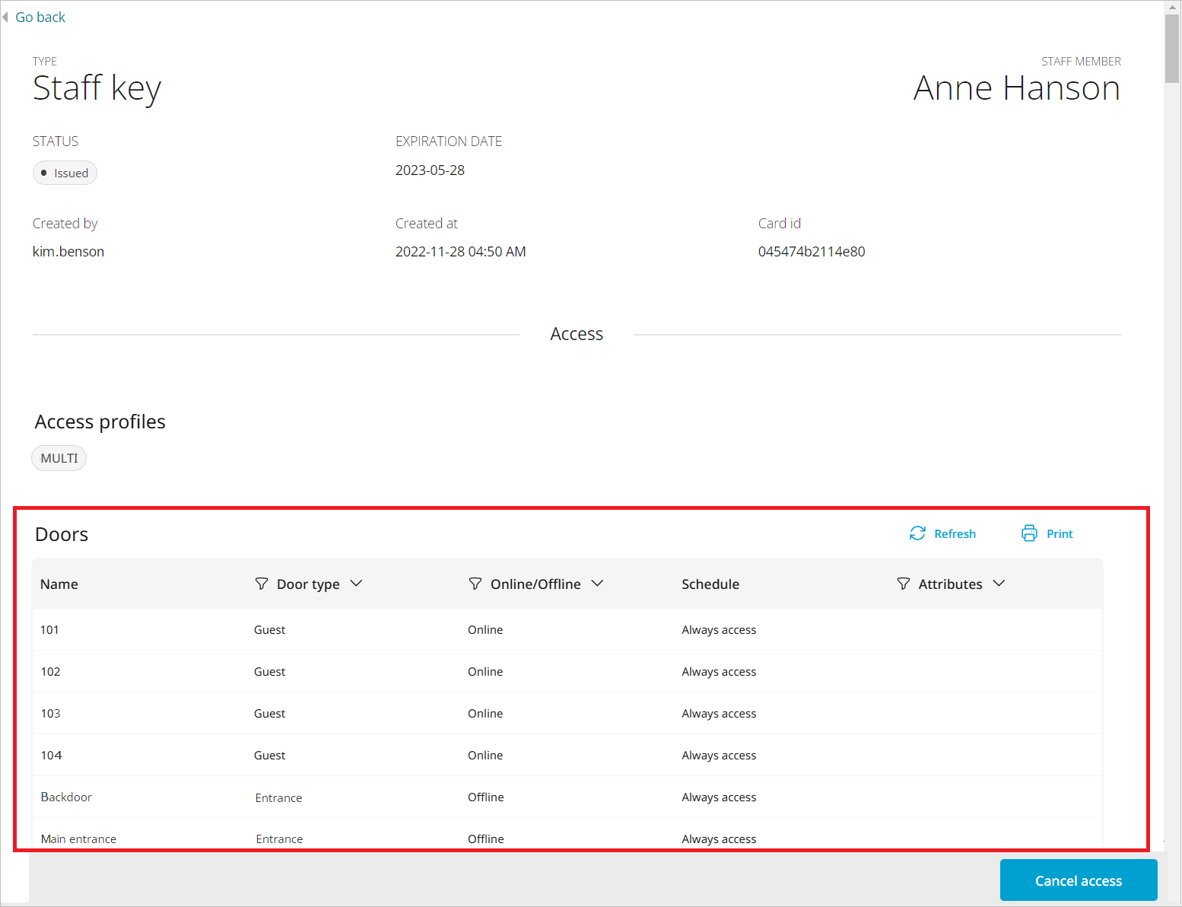
Task: Select door row 101
Action: [49, 630]
